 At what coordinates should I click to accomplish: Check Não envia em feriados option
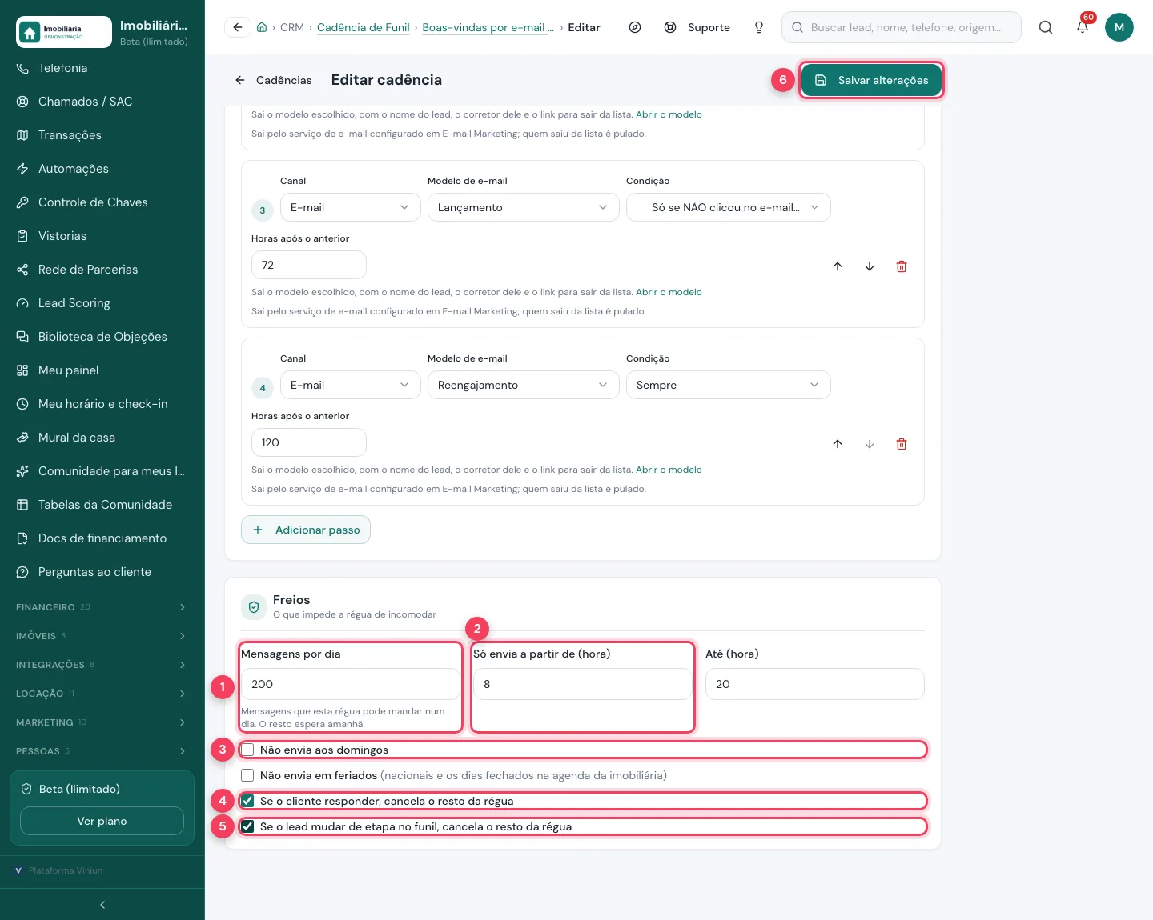point(247,775)
